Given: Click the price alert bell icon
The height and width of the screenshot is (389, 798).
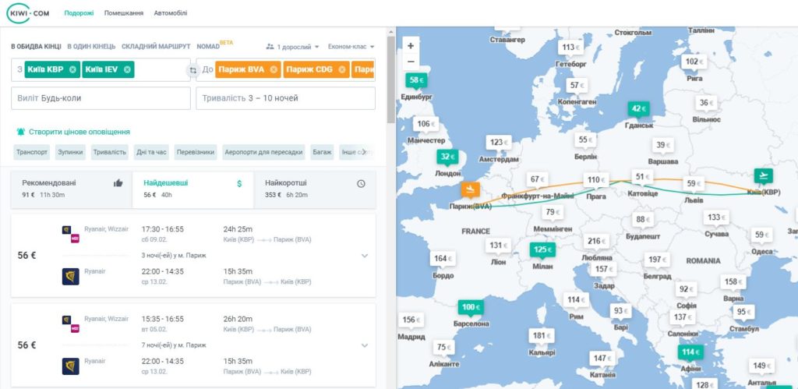Looking at the screenshot, I should click(x=21, y=132).
